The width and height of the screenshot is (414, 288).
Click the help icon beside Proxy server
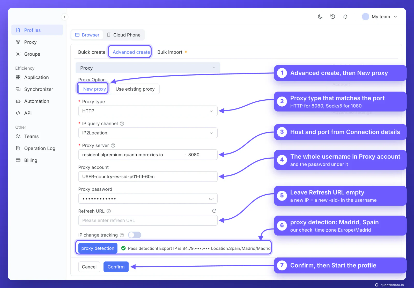pos(113,145)
